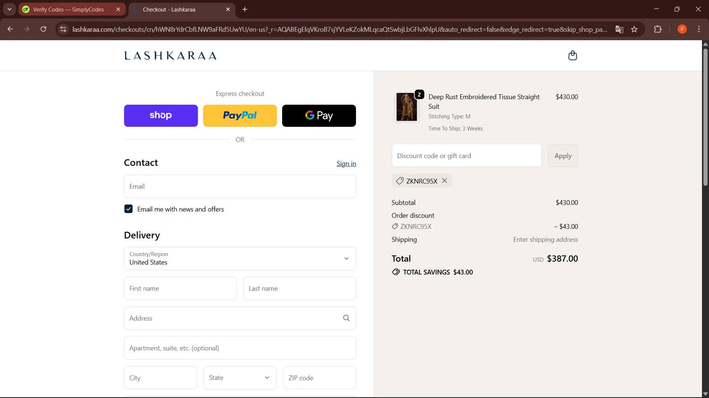Image resolution: width=709 pixels, height=398 pixels.
Task: Choose Google Pay express checkout
Action: pos(319,116)
